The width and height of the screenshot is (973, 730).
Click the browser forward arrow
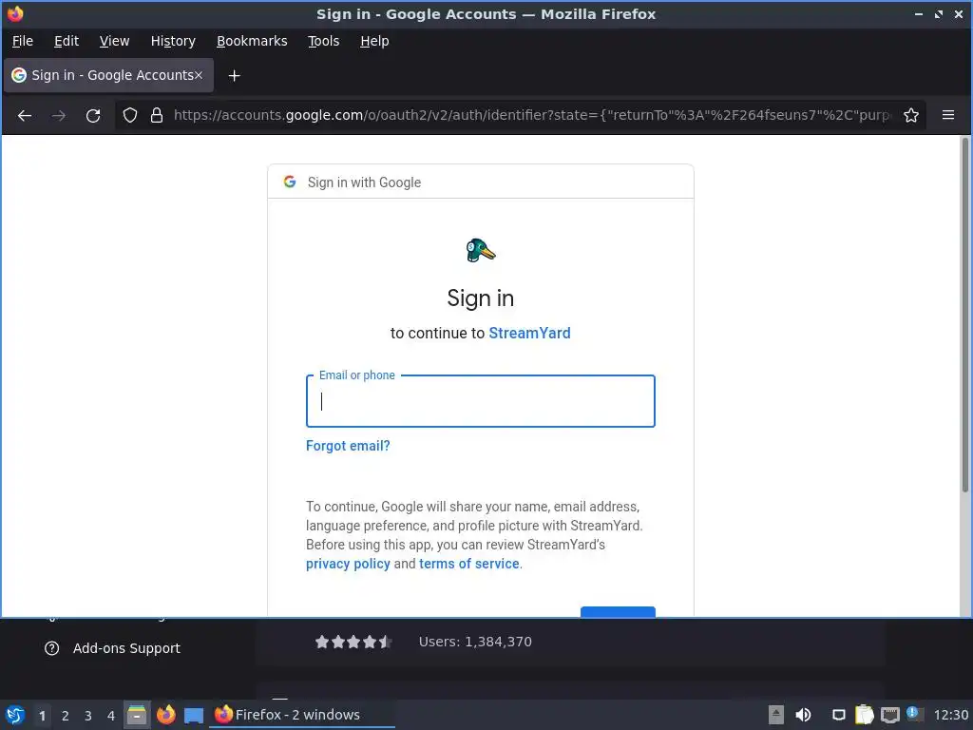point(58,115)
